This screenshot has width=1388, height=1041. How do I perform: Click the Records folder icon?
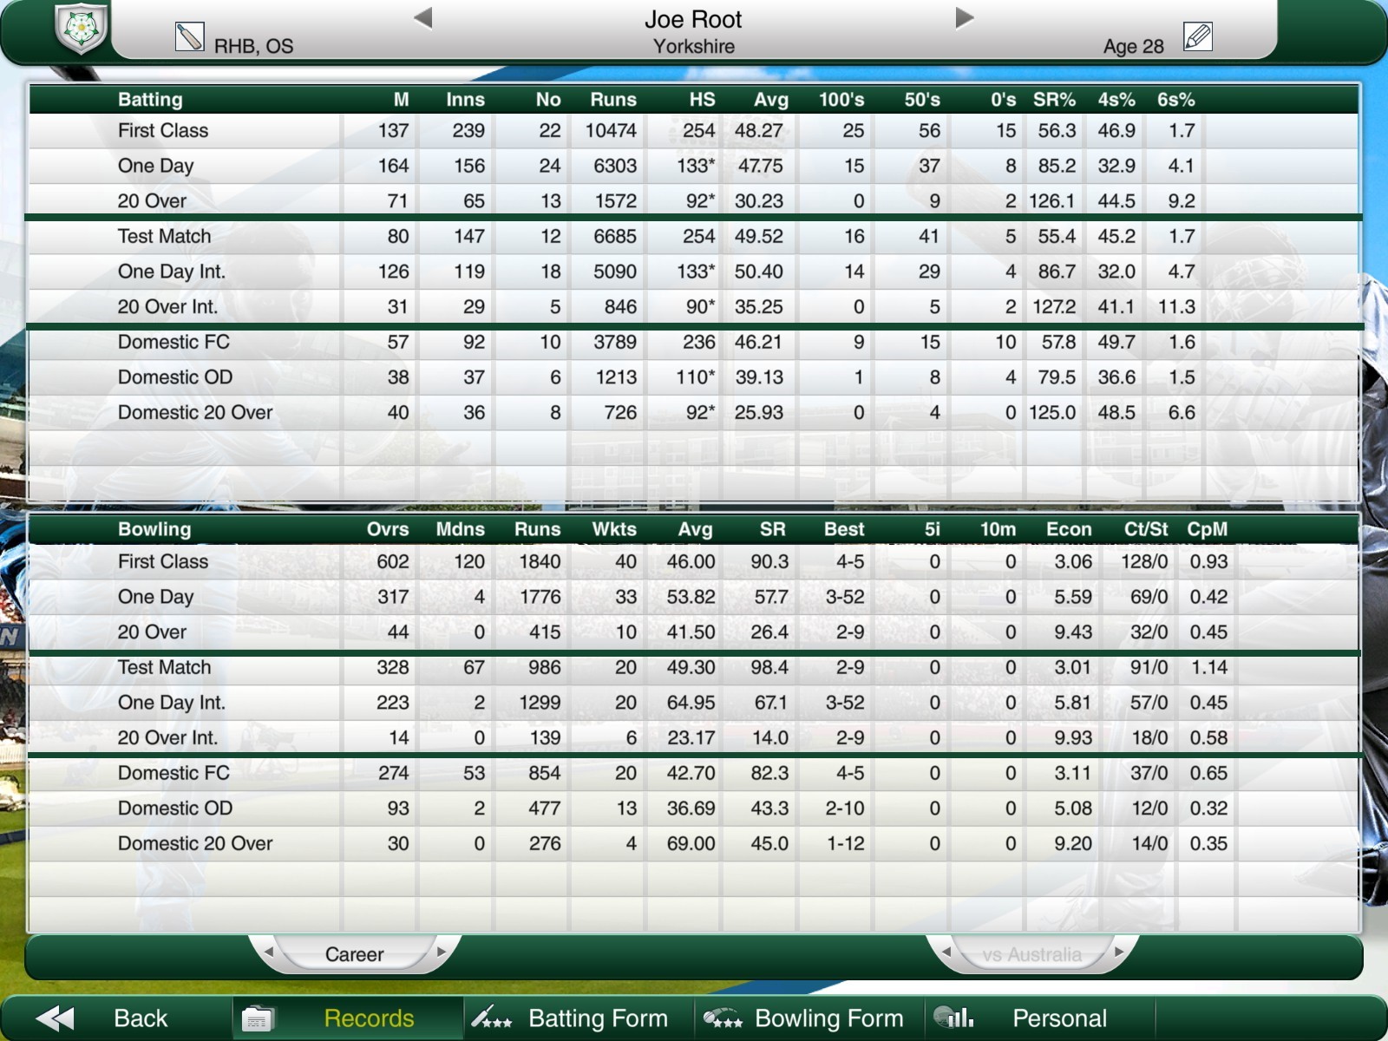click(258, 1018)
